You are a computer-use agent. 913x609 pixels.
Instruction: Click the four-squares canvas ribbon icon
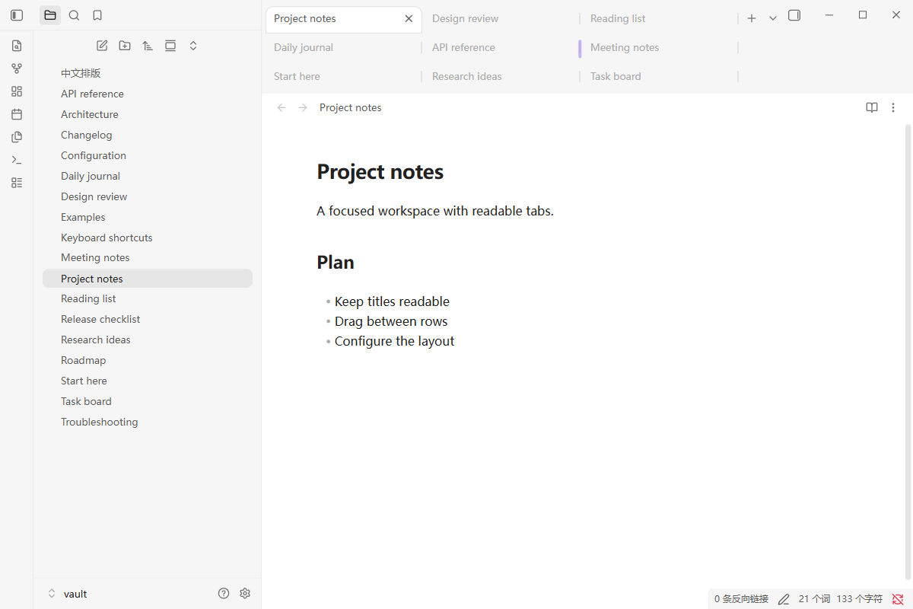click(17, 91)
